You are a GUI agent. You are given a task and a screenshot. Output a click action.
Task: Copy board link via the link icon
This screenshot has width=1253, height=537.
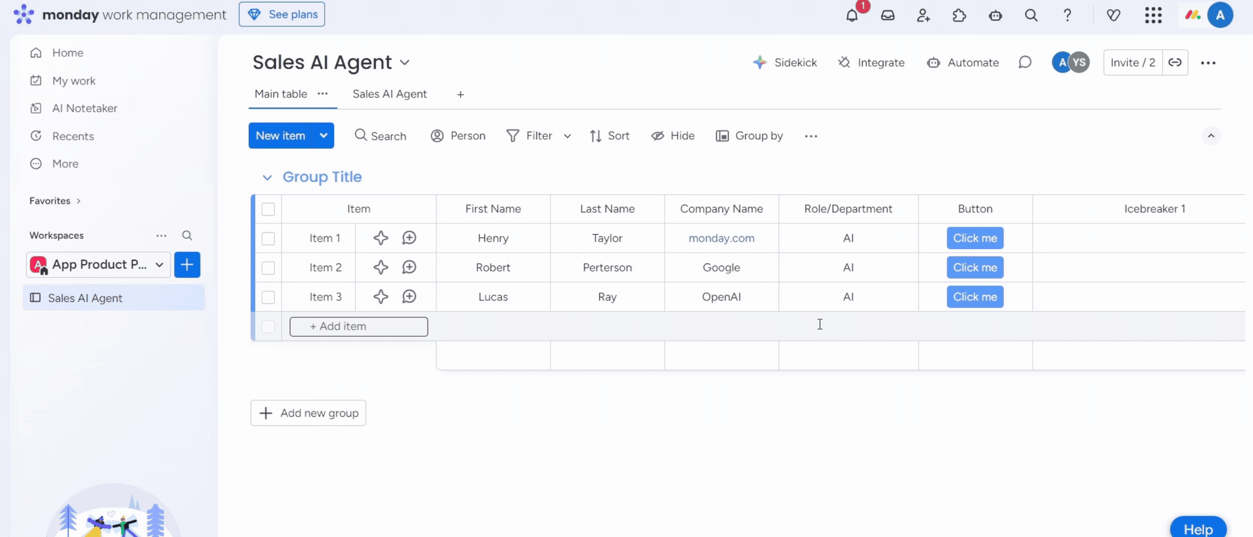coord(1175,63)
